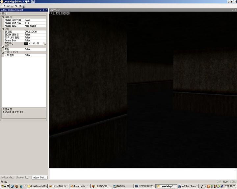Collapse the 렌더 property group
The width and height of the screenshot is (237, 189).
coord(3,29)
